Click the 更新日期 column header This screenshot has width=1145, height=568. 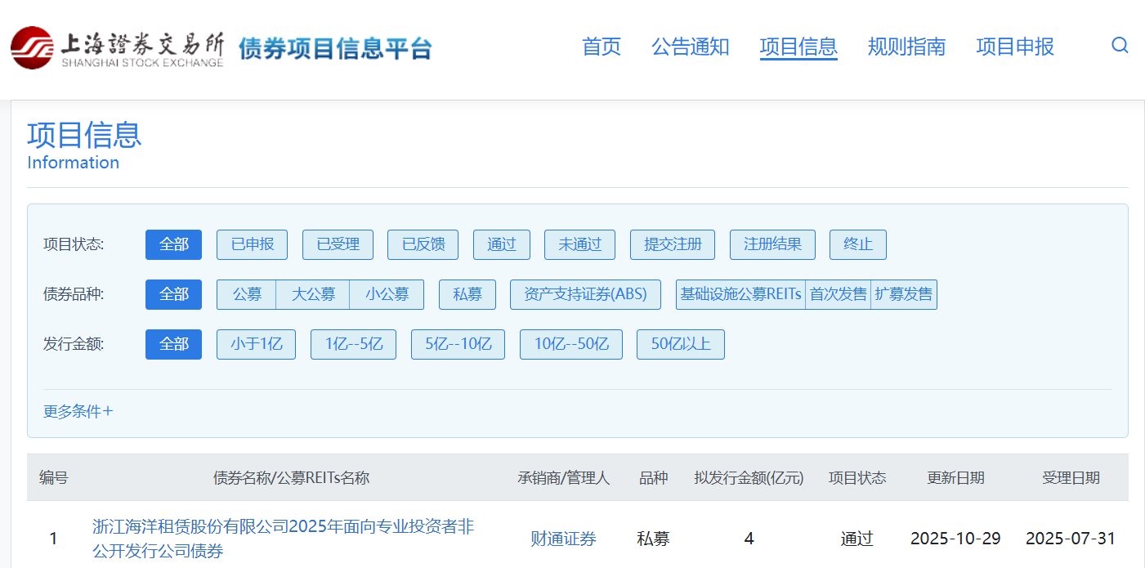[x=955, y=478]
